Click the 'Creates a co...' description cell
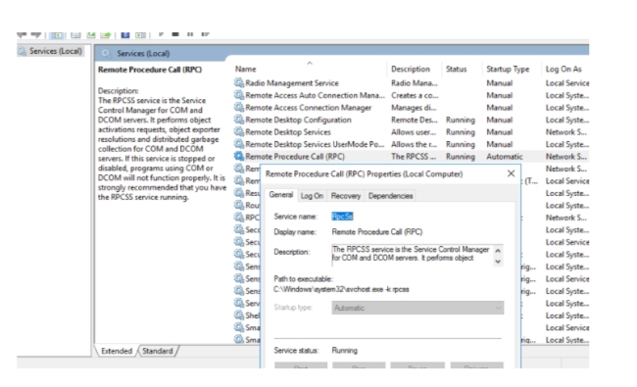This screenshot has width=637, height=387. click(415, 95)
